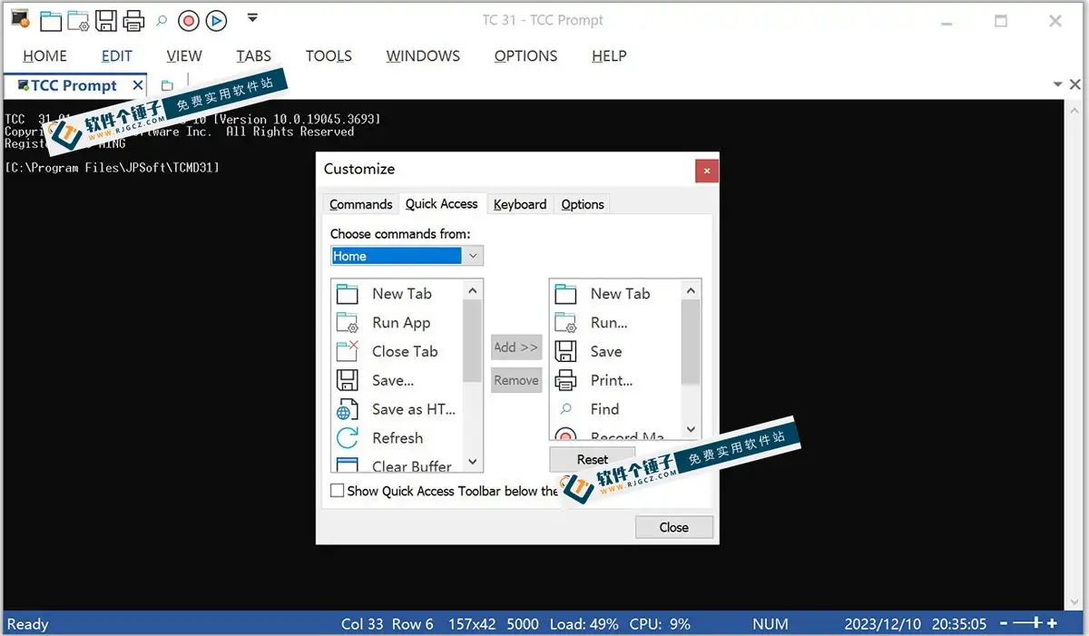Click the console scroll down arrow
Screen dimensions: 1089x636
pyautogui.click(x=1075, y=602)
